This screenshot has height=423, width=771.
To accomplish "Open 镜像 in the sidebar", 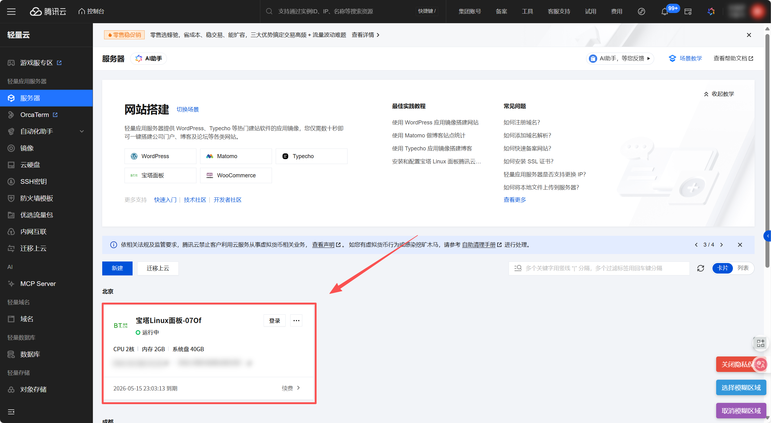I will (27, 148).
